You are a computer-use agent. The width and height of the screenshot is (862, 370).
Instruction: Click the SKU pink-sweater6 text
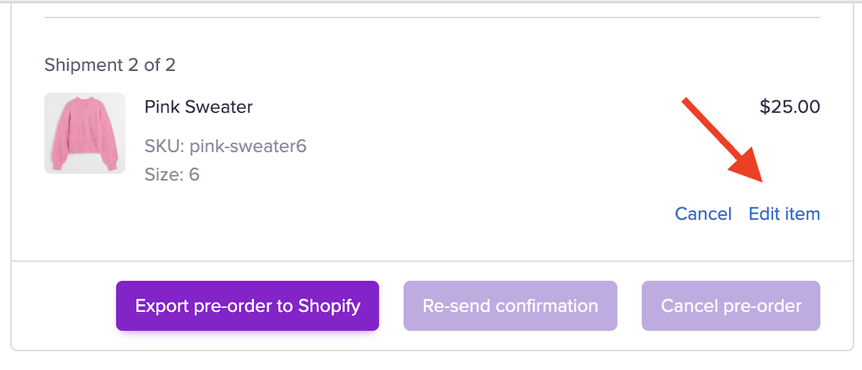click(225, 146)
